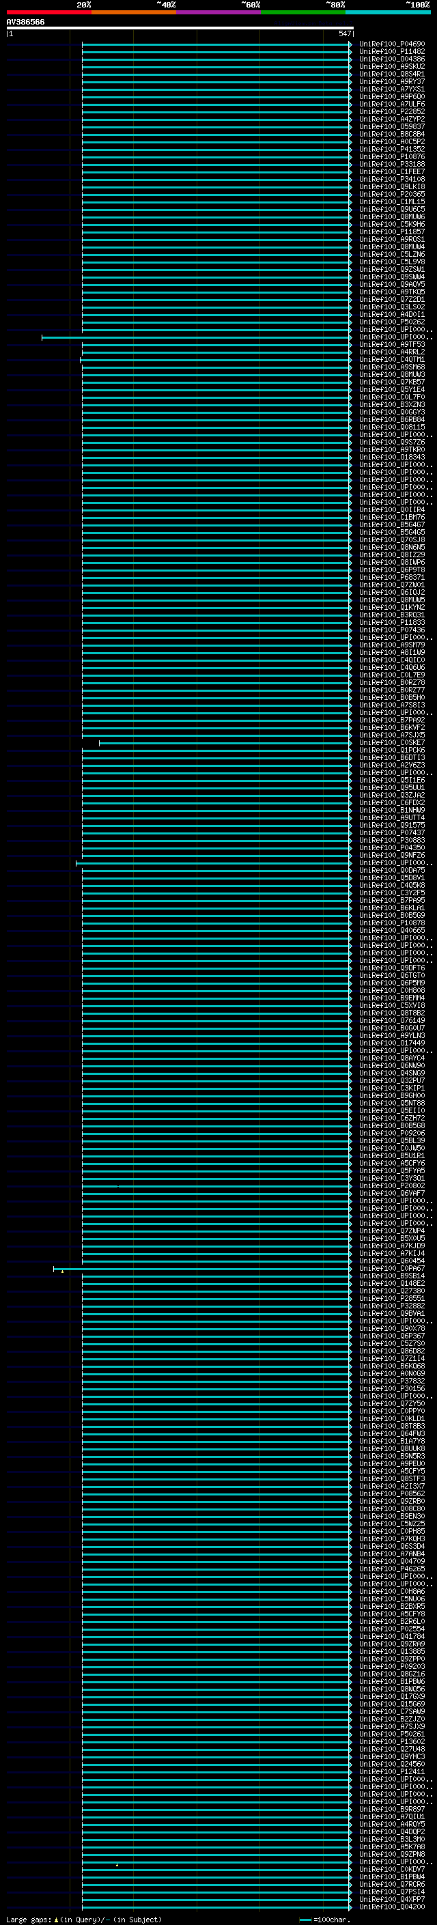Open hit UniRef100_A7YXS1
Viewport: 437px width, 1925px height.
(x=392, y=89)
